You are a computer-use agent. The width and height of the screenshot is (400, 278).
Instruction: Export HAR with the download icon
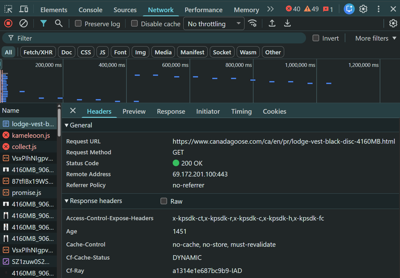[287, 23]
